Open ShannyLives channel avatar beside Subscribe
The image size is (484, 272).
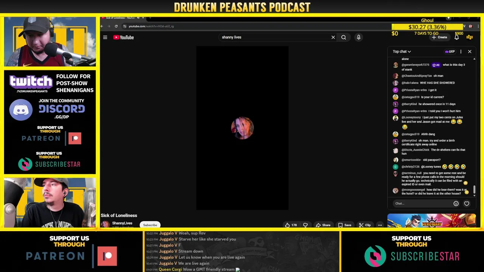click(x=105, y=224)
